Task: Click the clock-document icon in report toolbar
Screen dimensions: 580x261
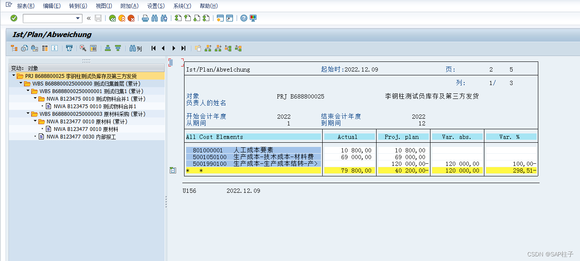Action: pos(24,48)
